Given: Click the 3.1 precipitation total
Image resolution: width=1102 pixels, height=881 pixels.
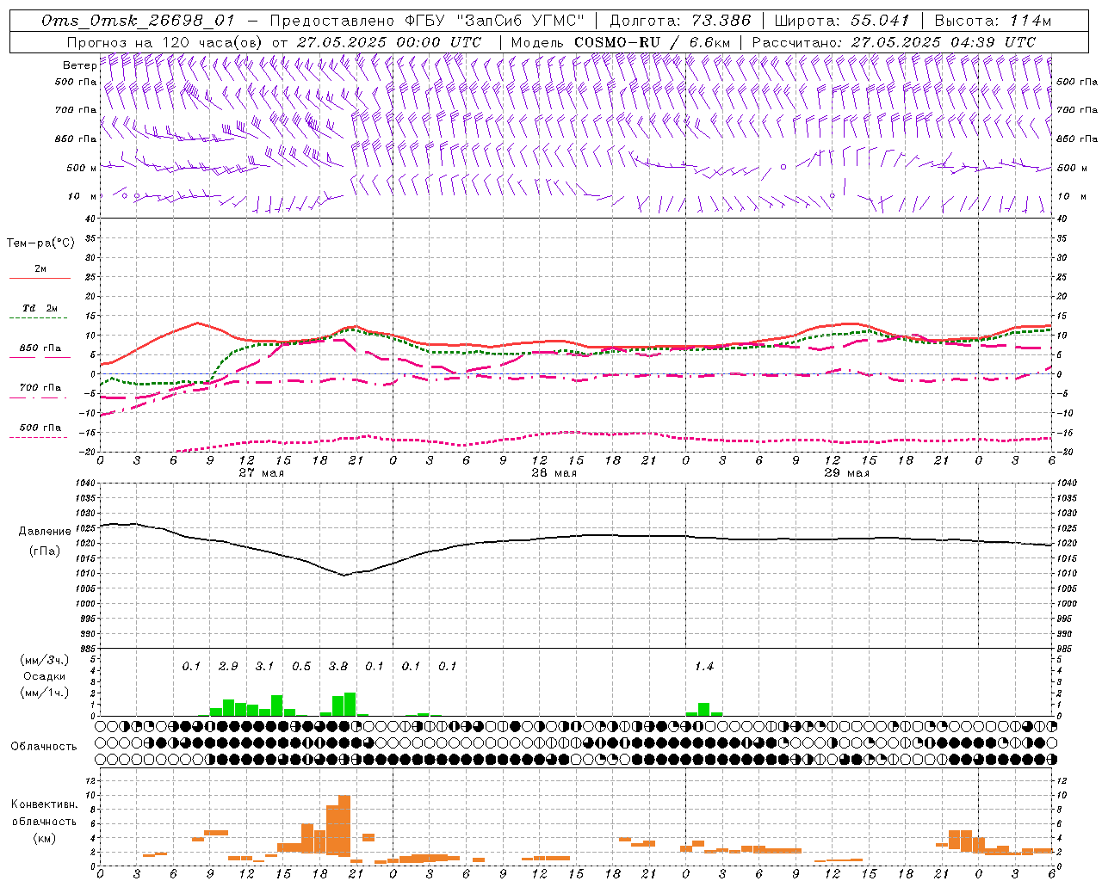Looking at the screenshot, I should pos(264,667).
